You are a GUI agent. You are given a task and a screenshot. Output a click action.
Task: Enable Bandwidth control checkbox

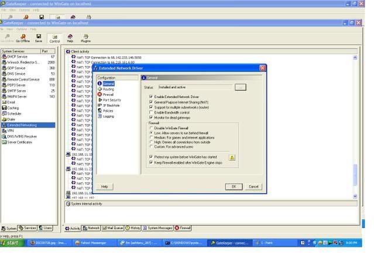coord(151,112)
